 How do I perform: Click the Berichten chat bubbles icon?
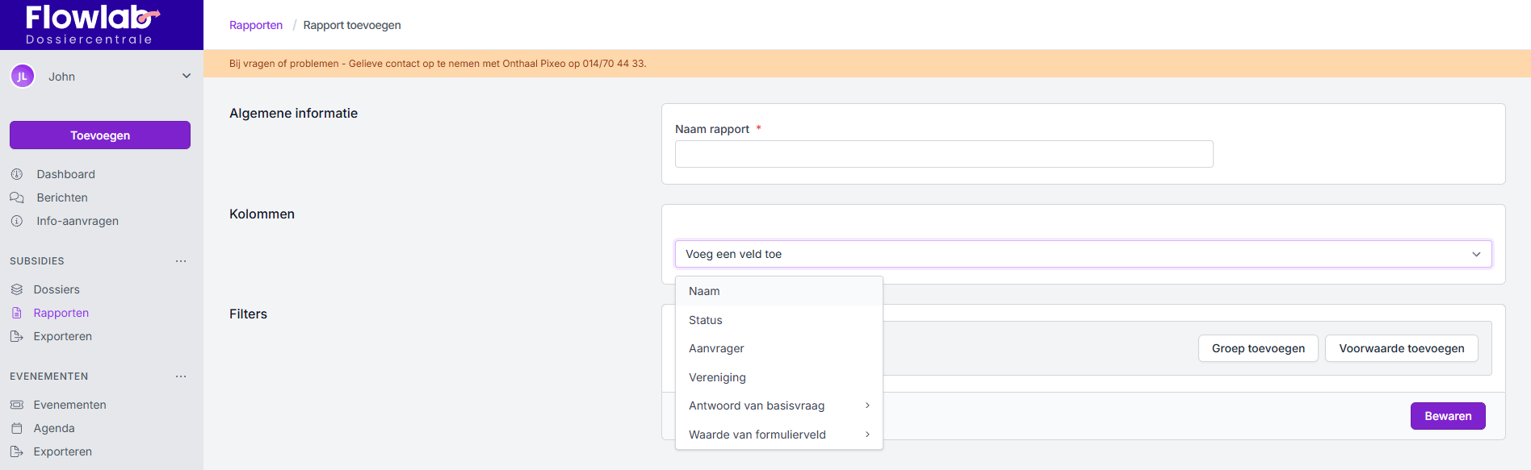coord(17,198)
